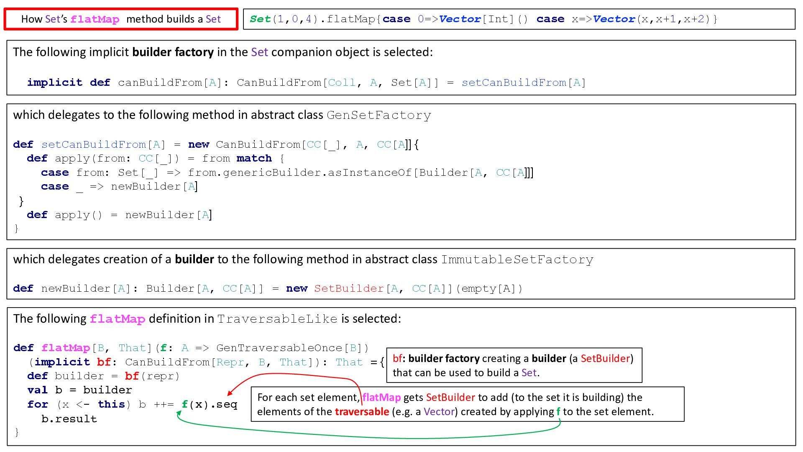
Task: Click the "def builder = bf(repr)" line
Action: coord(103,376)
